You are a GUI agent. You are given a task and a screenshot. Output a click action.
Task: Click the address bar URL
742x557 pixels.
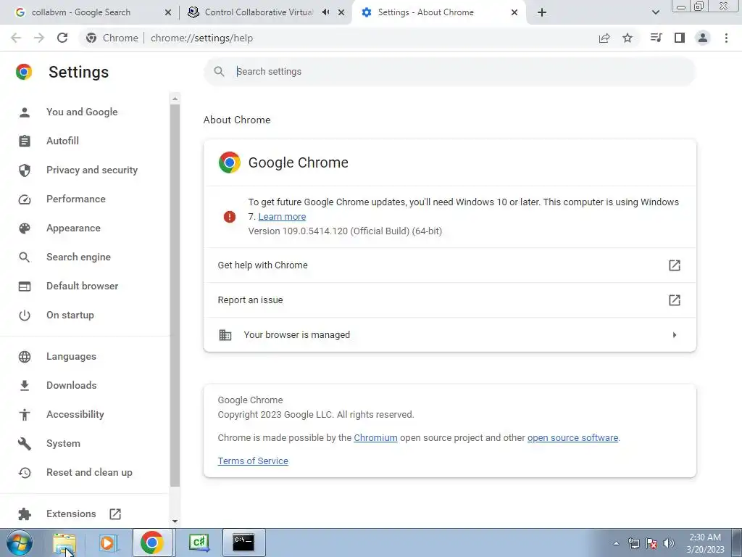(201, 38)
